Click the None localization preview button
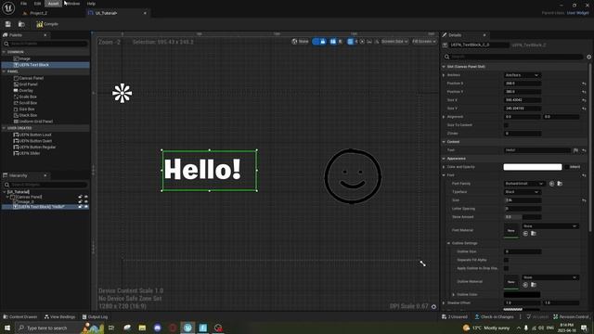 (301, 41)
